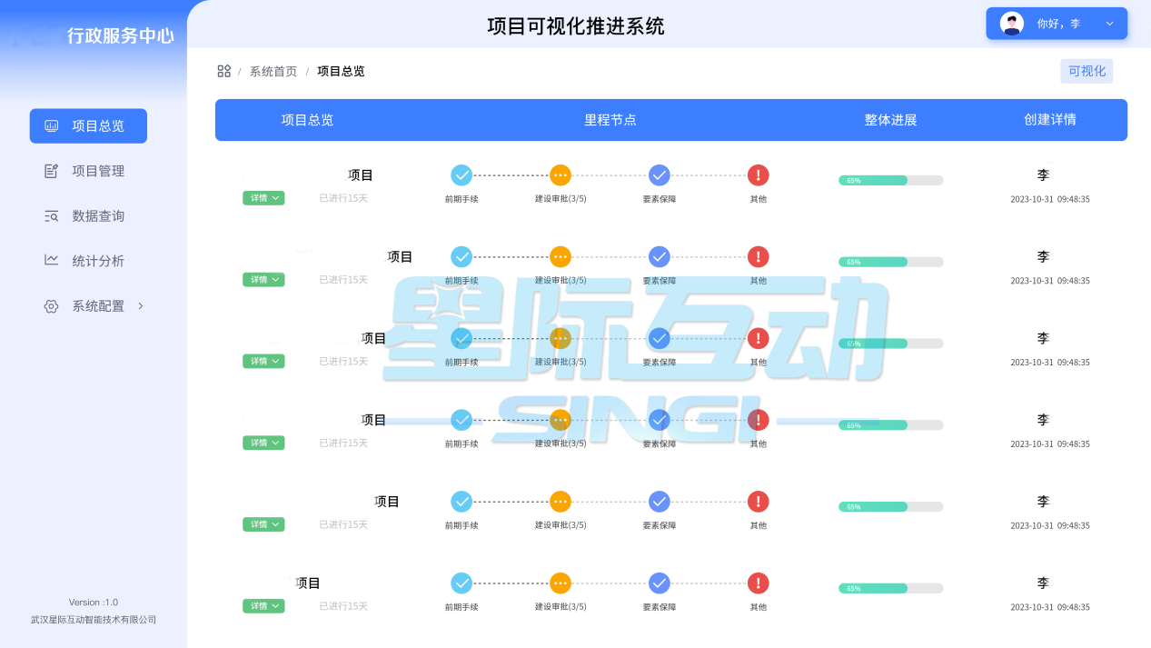Click the 系统首页 breadcrumb link
Screen dimensions: 1151x648
tap(273, 71)
